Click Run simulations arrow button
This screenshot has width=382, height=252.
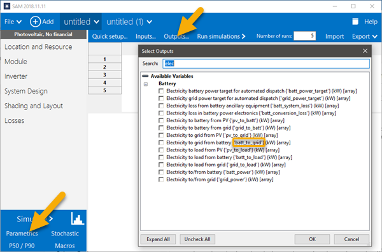click(221, 36)
